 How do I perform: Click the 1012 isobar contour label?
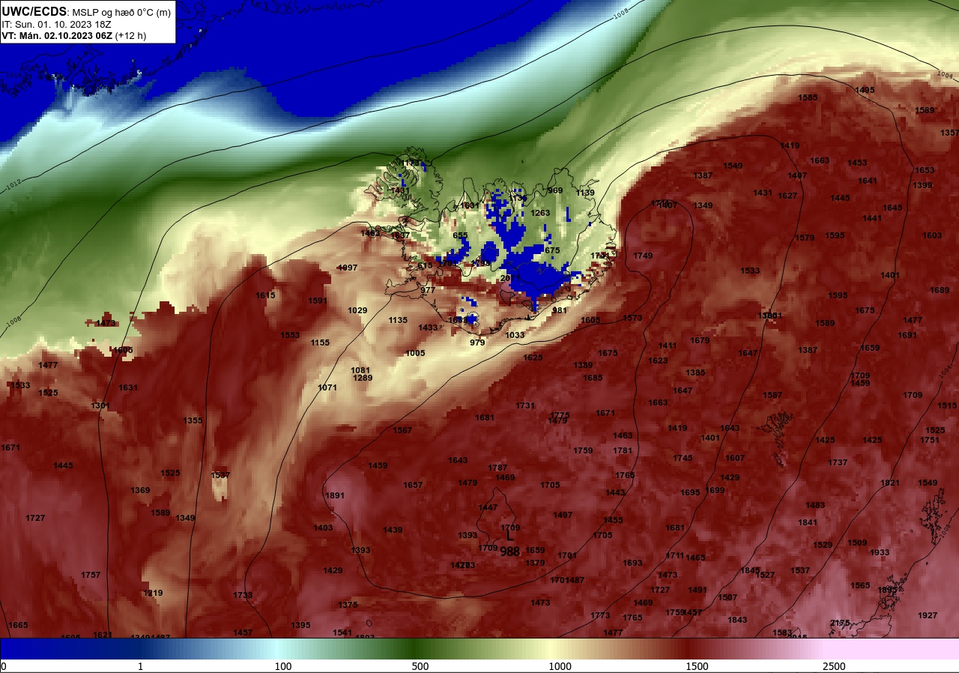[x=13, y=184]
